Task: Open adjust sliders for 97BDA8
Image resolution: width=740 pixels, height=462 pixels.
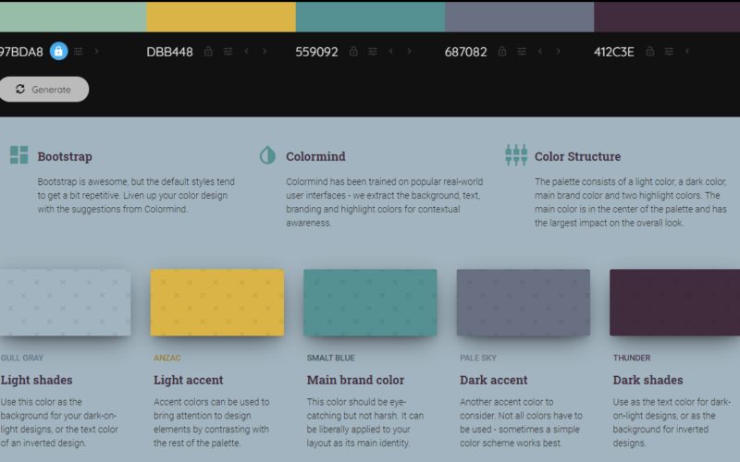Action: (x=79, y=52)
